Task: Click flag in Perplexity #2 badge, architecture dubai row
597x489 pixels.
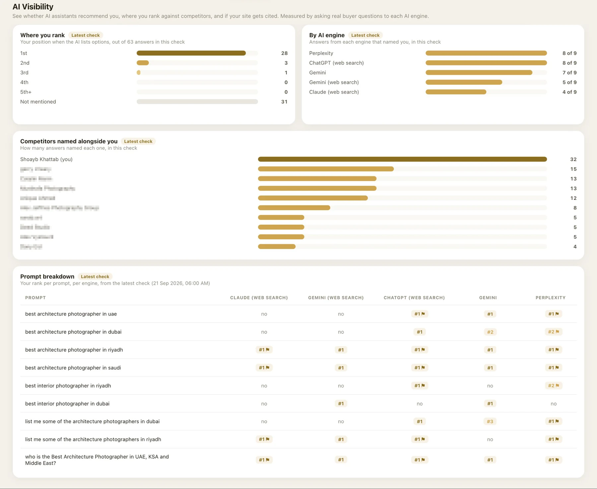Action: [x=557, y=332]
